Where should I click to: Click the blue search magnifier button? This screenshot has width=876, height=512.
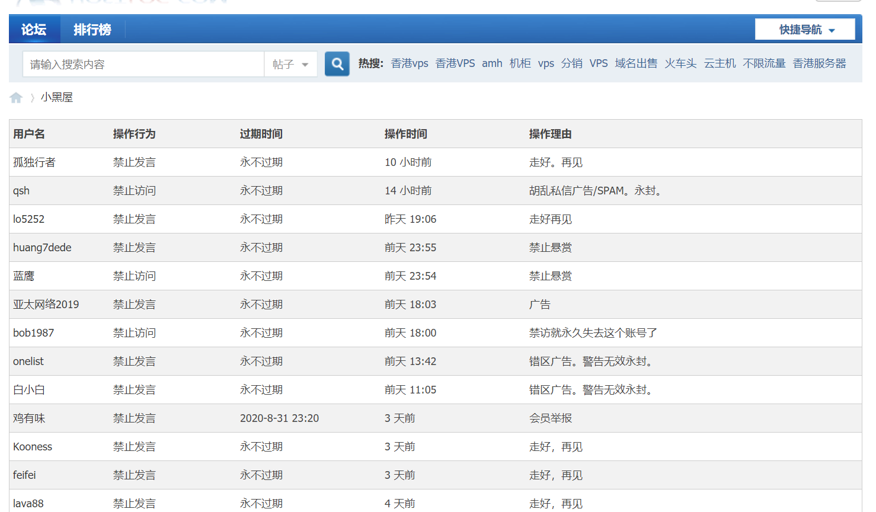(x=337, y=64)
